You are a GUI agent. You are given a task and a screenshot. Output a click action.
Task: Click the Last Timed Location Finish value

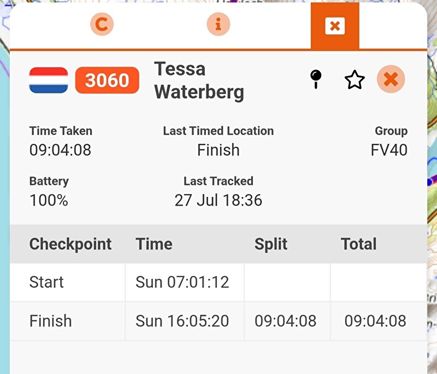[218, 150]
